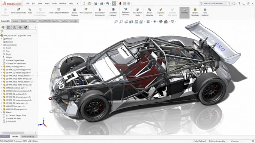Expand the Mates folder
Screen dimensions: 255x143
click(x=1, y=112)
